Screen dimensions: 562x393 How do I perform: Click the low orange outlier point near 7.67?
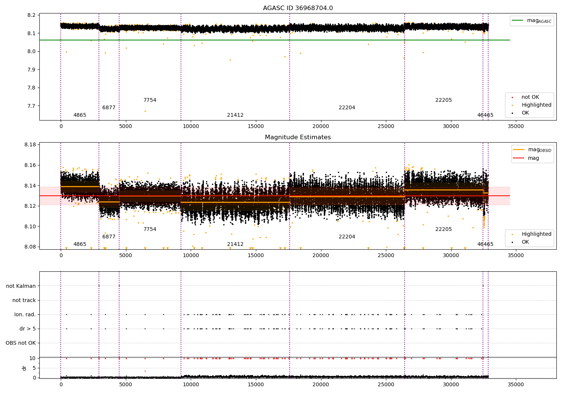point(145,111)
